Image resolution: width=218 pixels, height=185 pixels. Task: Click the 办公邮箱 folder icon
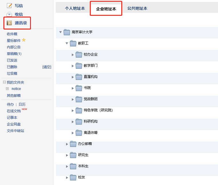tap(73, 144)
